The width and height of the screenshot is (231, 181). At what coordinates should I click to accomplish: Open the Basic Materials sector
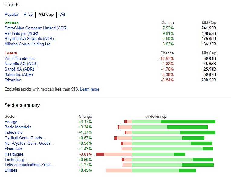click(18, 127)
